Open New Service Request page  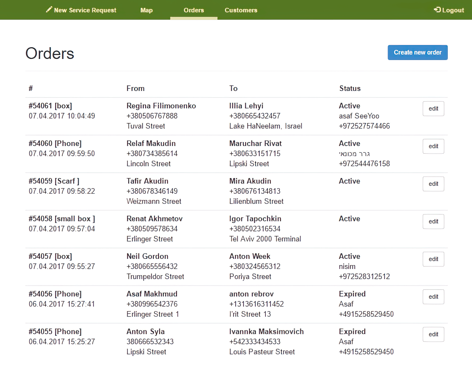point(85,10)
